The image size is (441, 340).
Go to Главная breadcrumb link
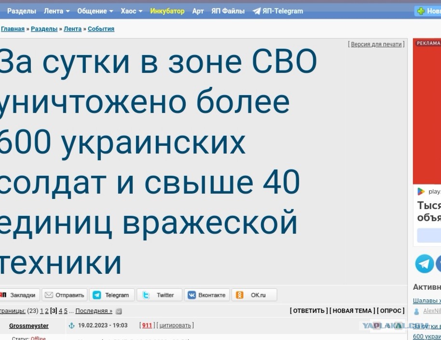(x=13, y=28)
